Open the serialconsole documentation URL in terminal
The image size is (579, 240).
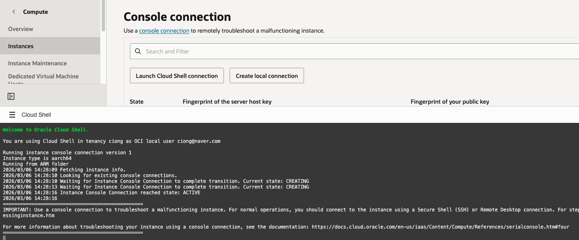(440, 227)
